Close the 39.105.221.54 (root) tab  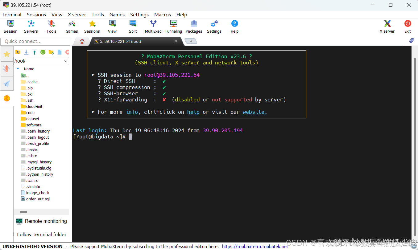tap(176, 41)
